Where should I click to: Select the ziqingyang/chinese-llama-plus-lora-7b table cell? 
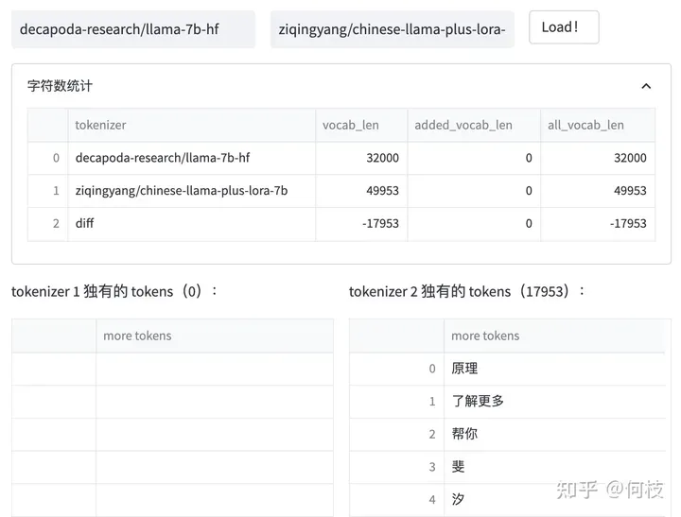[x=191, y=191]
